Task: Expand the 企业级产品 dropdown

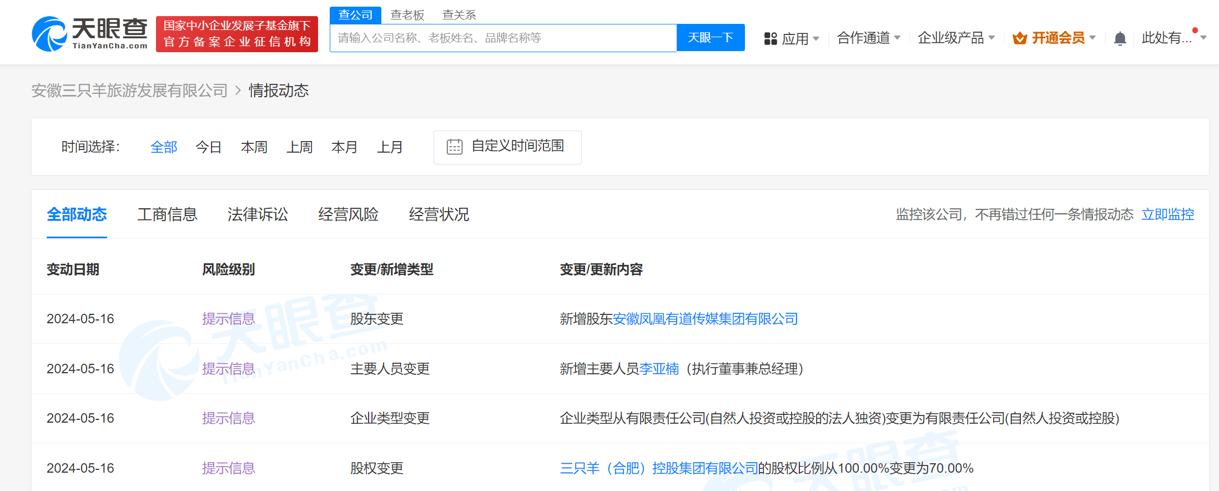Action: [x=956, y=38]
